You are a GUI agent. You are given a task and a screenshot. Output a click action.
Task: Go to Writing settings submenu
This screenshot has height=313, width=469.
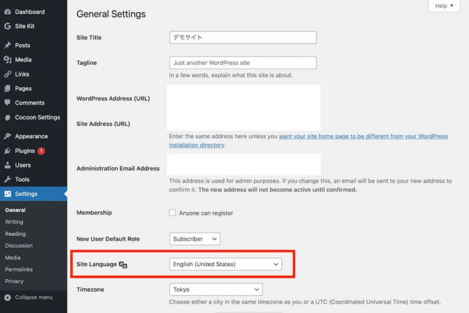pyautogui.click(x=14, y=222)
